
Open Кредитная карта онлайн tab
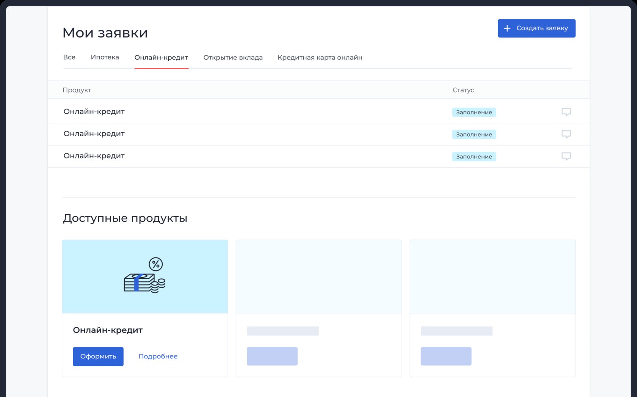pos(320,58)
